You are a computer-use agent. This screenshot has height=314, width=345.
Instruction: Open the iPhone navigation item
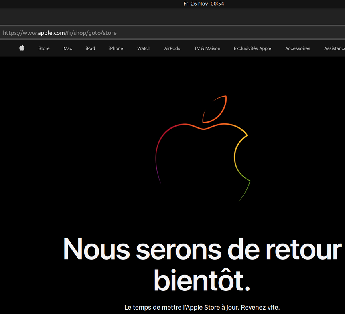(116, 48)
